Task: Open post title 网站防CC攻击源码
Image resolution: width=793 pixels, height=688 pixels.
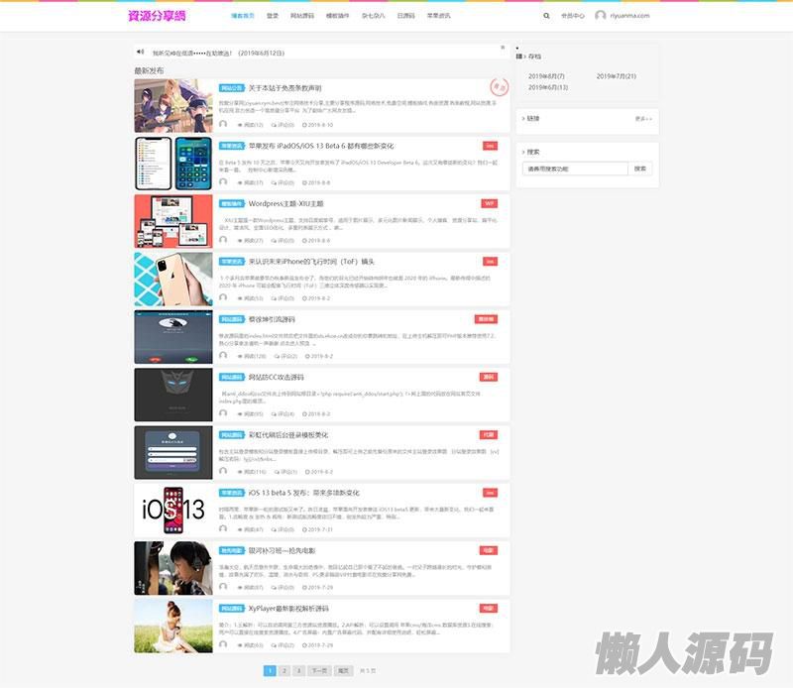Action: click(x=276, y=377)
